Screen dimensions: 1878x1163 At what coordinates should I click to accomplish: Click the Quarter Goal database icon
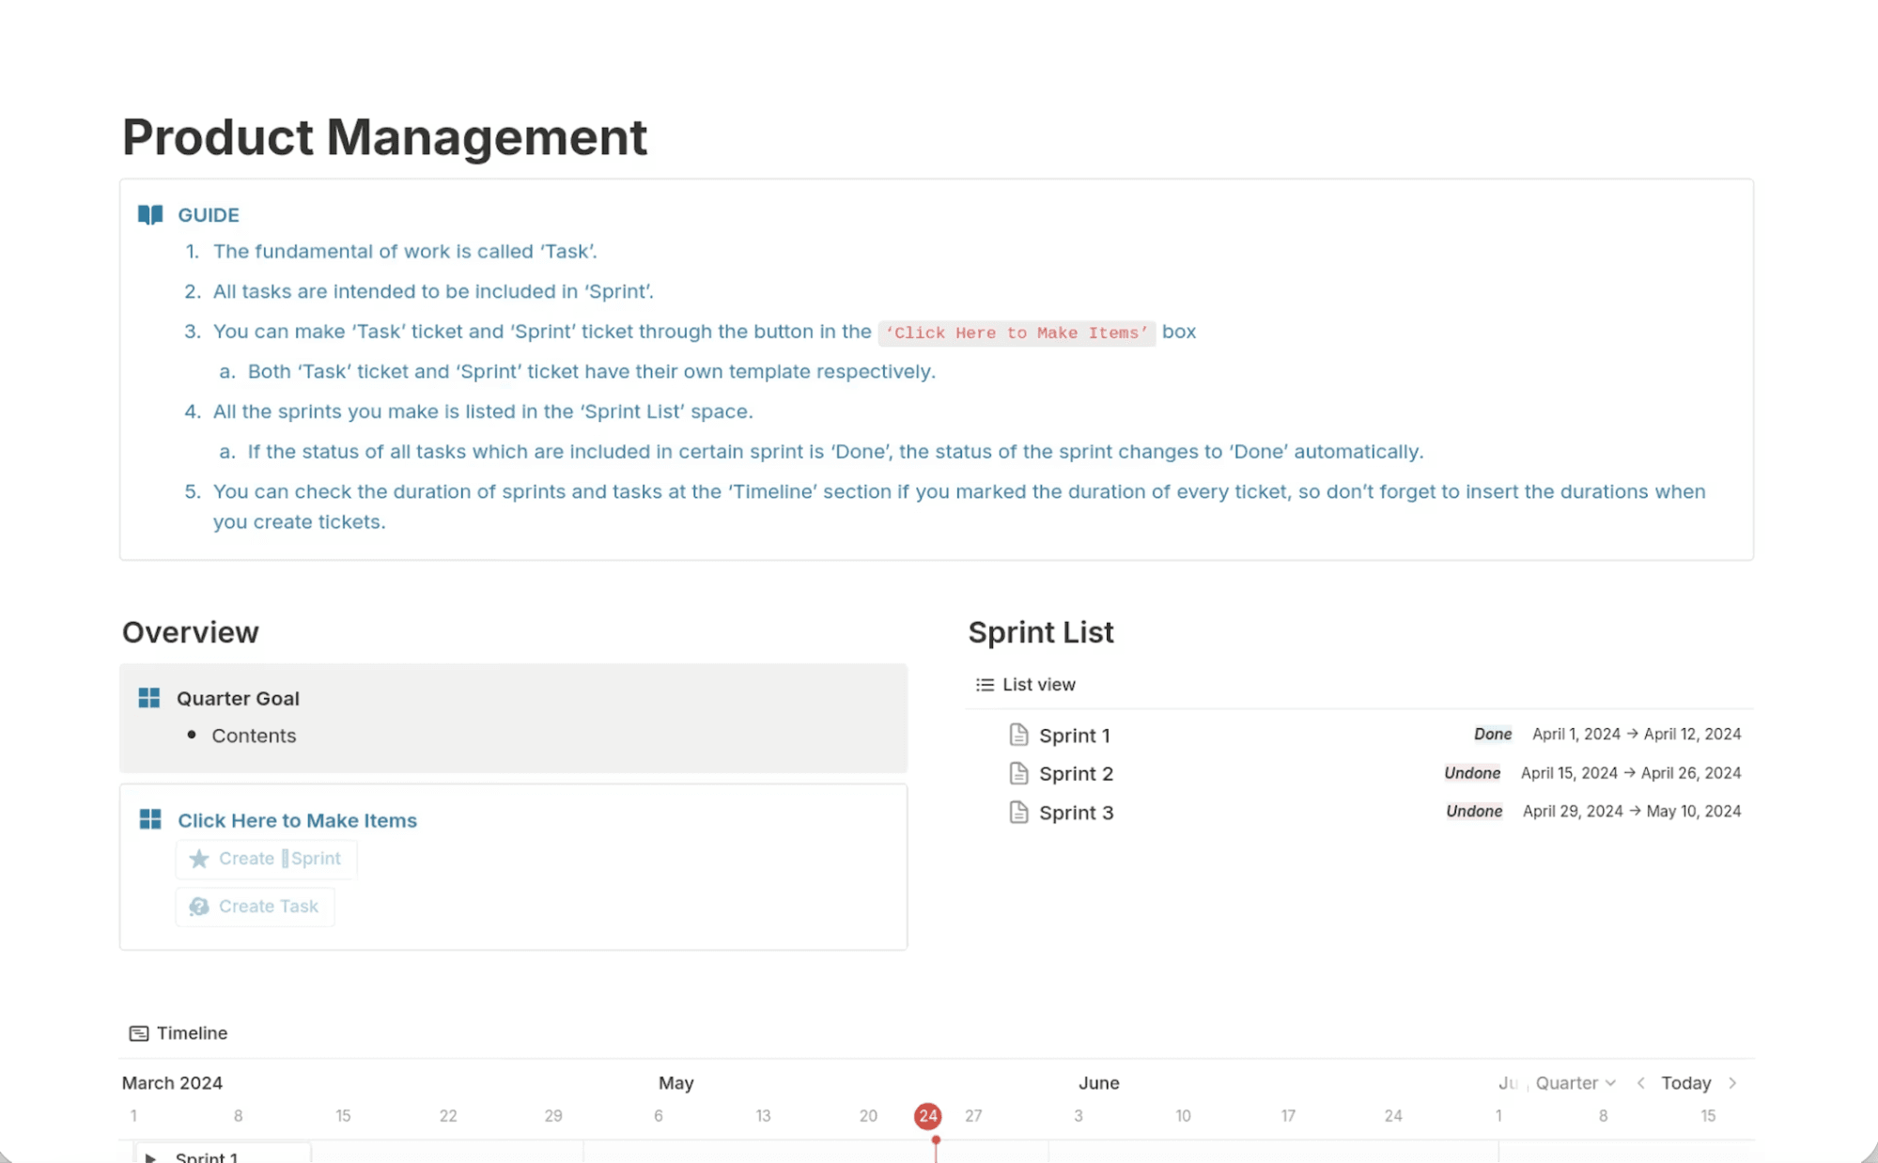tap(148, 697)
